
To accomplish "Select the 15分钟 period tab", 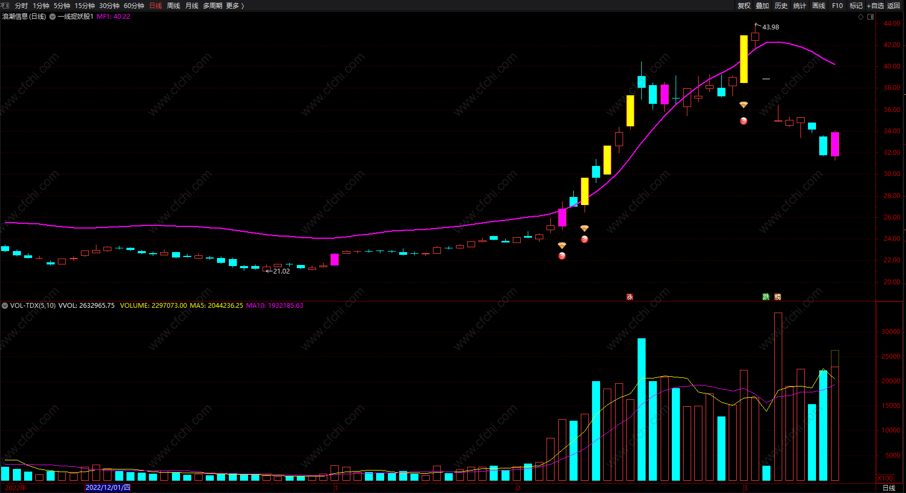I will click(85, 5).
